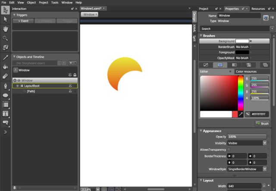Screen dimensions: 276x191
Task: Toggle snap to snaplines icon below artboard
Action: [118, 189]
